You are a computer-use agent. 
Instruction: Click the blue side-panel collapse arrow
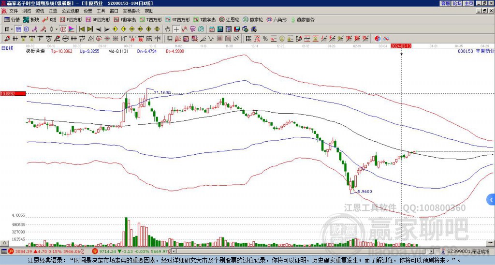point(491,200)
